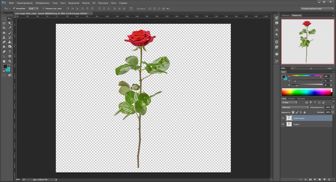The image size is (336, 182).
Task: Add a layer mask from Layers panel
Action: click(x=310, y=179)
